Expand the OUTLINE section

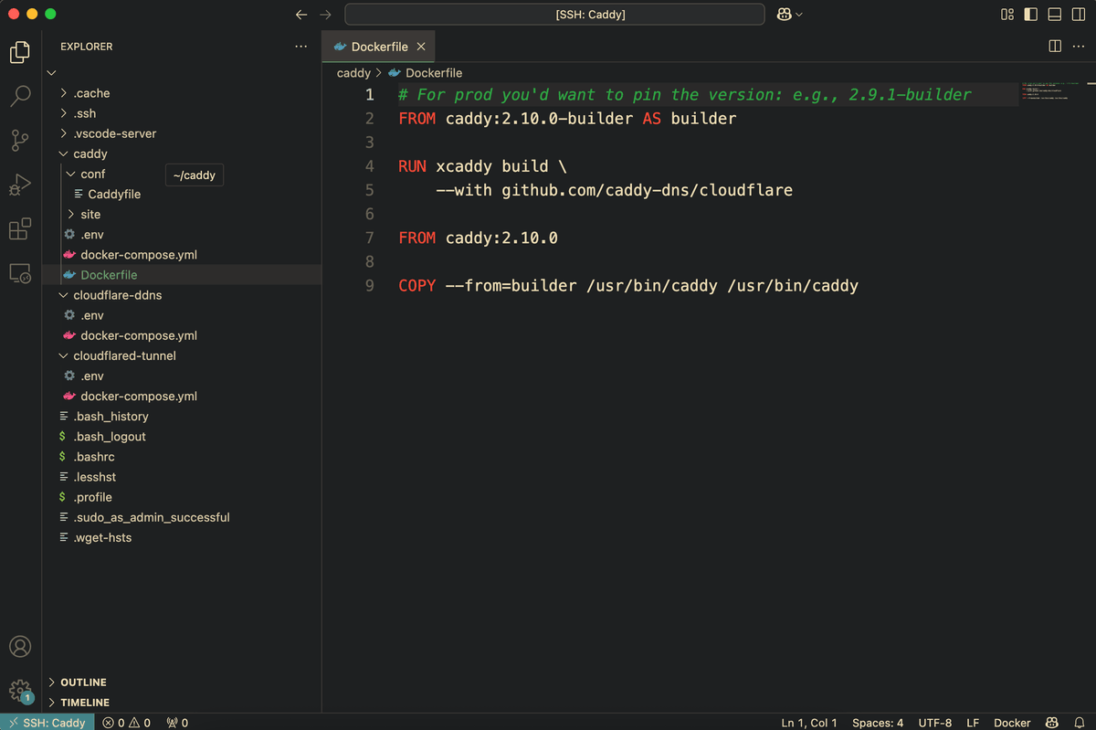[x=82, y=682]
